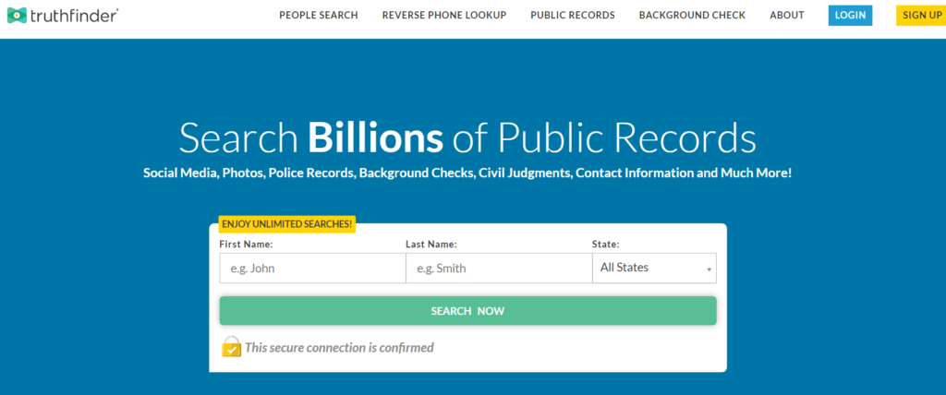Screen dimensions: 946x395
Task: Open the About page
Action: click(787, 15)
